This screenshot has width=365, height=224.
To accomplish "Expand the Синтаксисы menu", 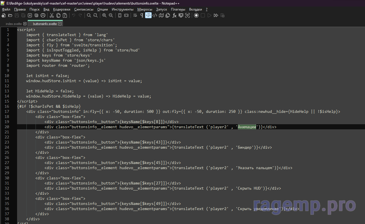I will point(84,9).
